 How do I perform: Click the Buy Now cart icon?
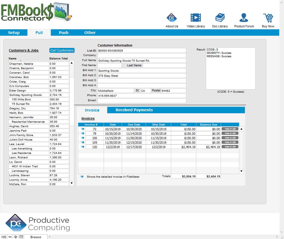pos(268,18)
